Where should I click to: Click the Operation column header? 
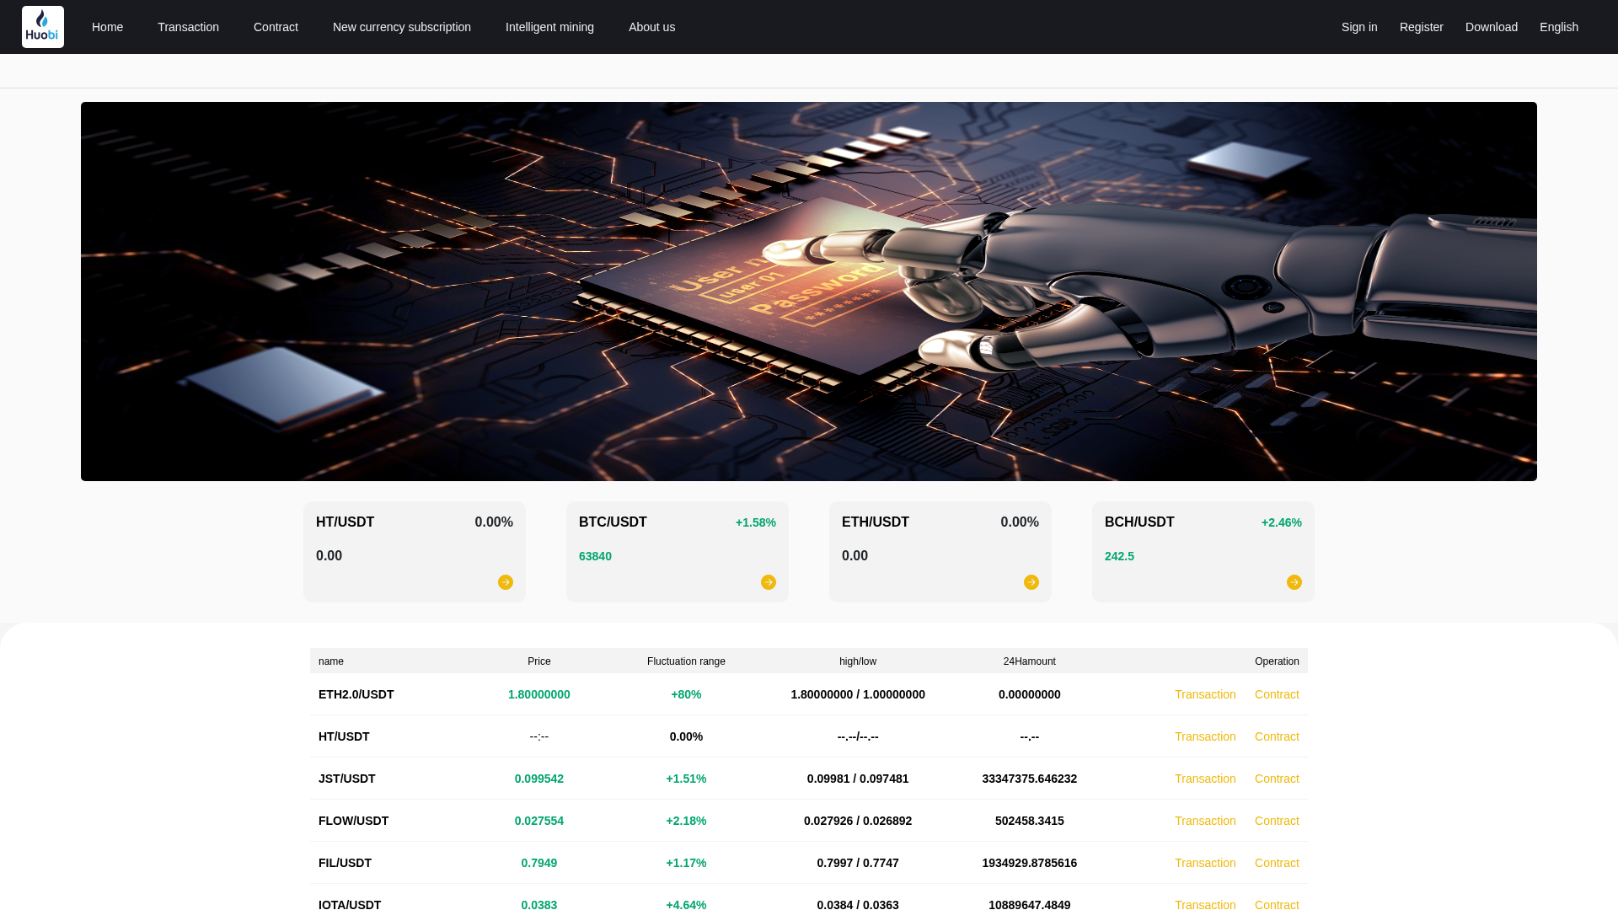(1277, 661)
